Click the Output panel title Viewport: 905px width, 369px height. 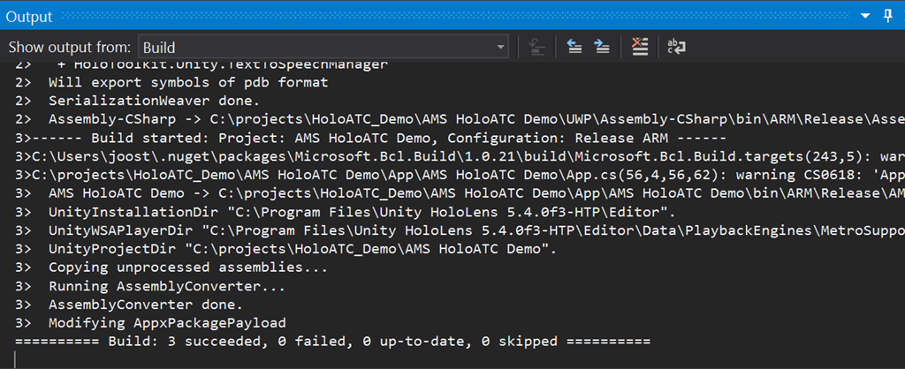[x=29, y=17]
